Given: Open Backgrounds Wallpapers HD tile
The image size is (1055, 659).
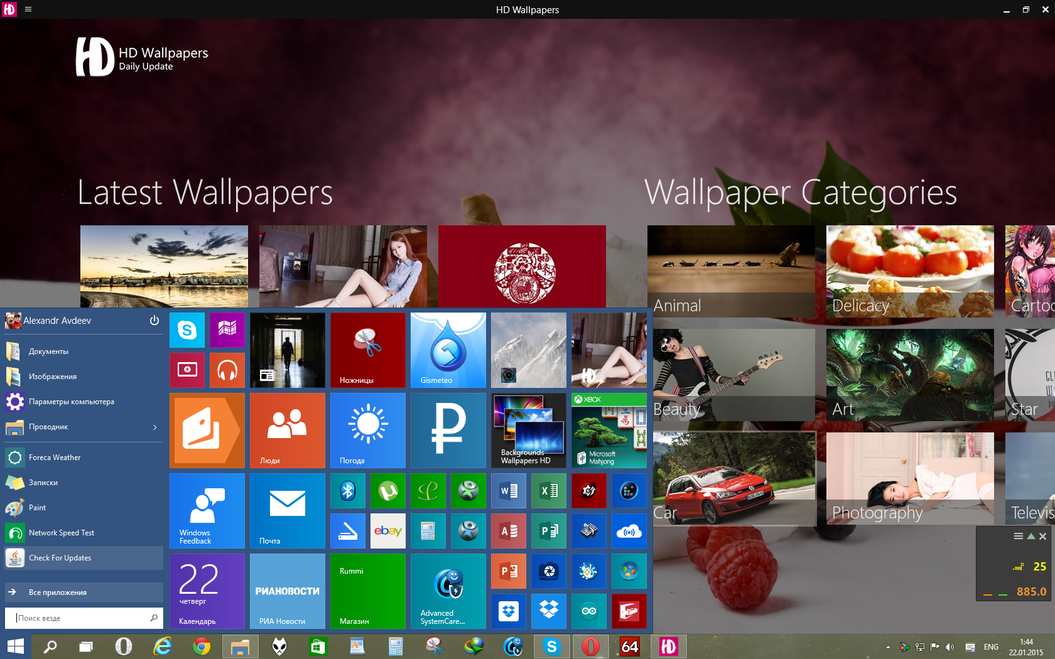Looking at the screenshot, I should (529, 431).
